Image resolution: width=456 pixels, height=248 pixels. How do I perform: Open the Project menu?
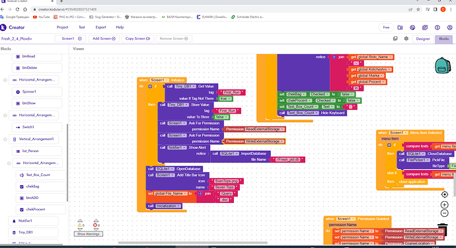pyautogui.click(x=62, y=27)
